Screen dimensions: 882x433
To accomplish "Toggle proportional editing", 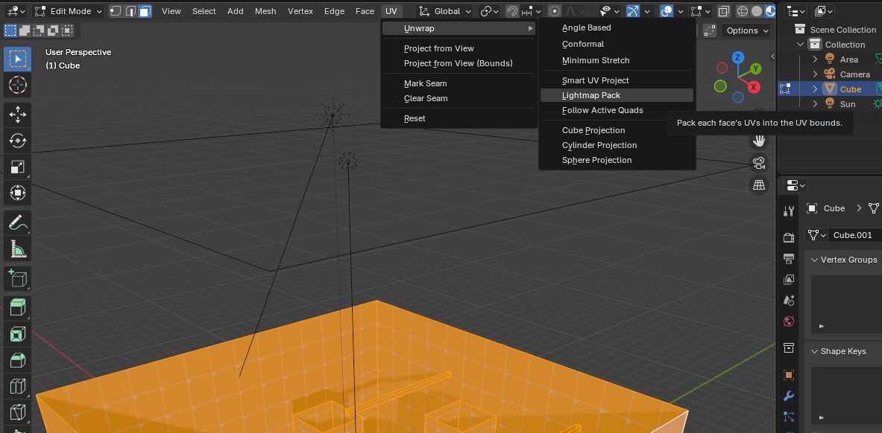I will coord(555,11).
